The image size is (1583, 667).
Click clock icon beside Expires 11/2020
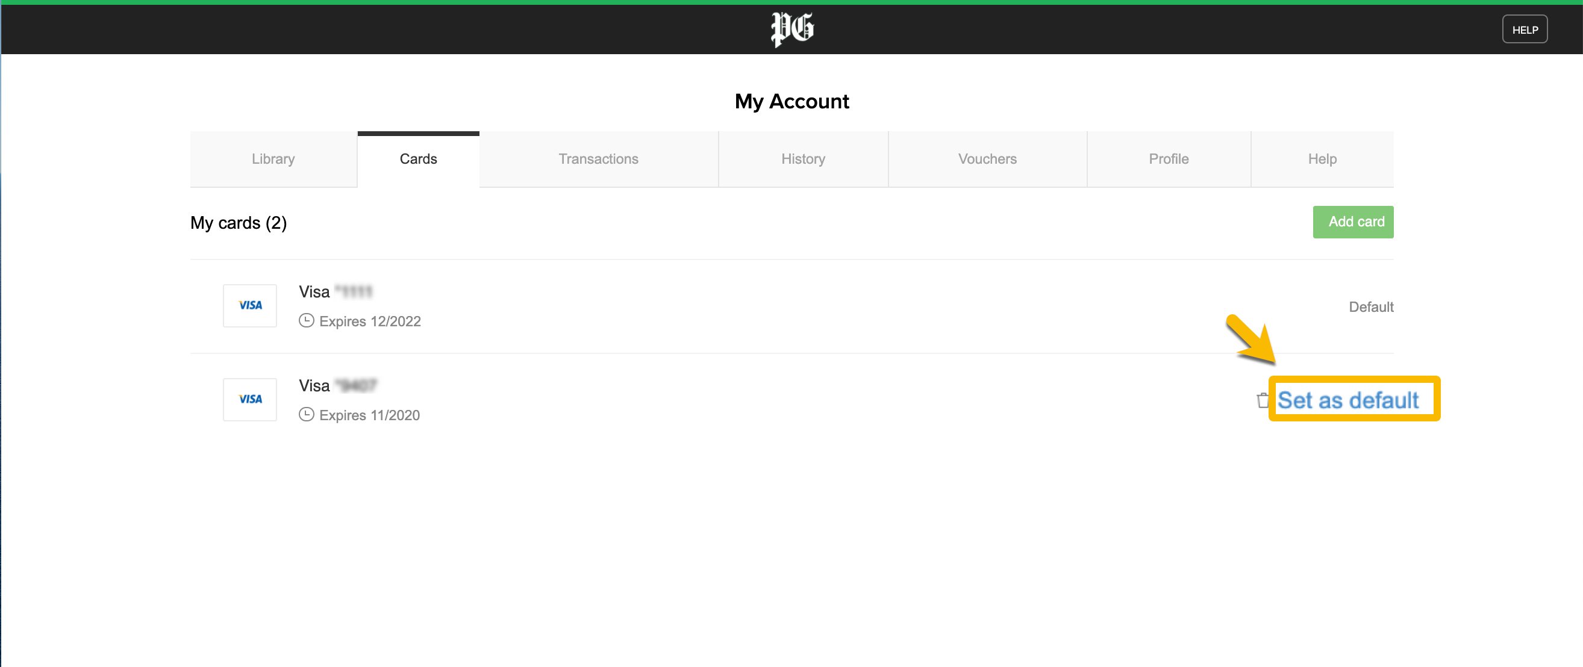click(x=306, y=415)
